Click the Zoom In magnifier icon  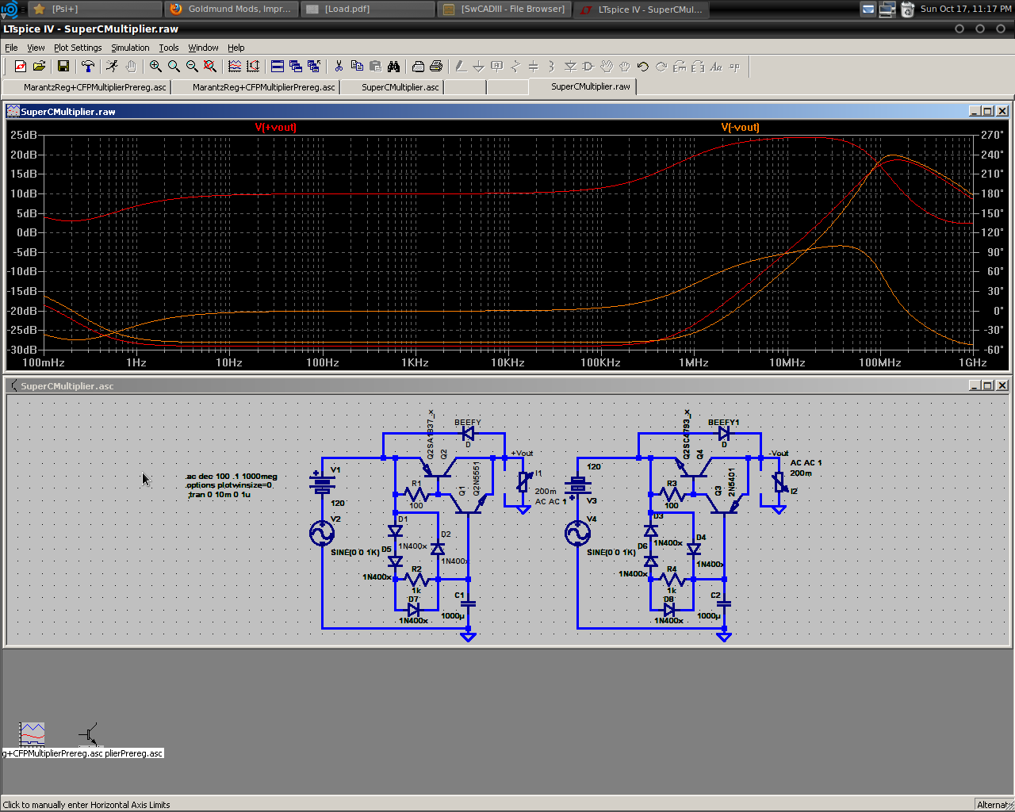tap(155, 67)
